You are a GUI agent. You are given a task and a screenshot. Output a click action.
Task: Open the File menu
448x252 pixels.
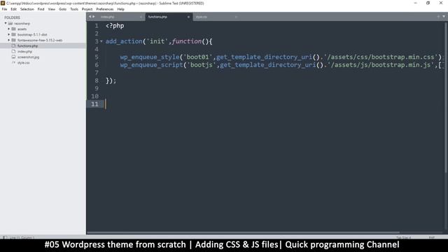pyautogui.click(x=4, y=9)
